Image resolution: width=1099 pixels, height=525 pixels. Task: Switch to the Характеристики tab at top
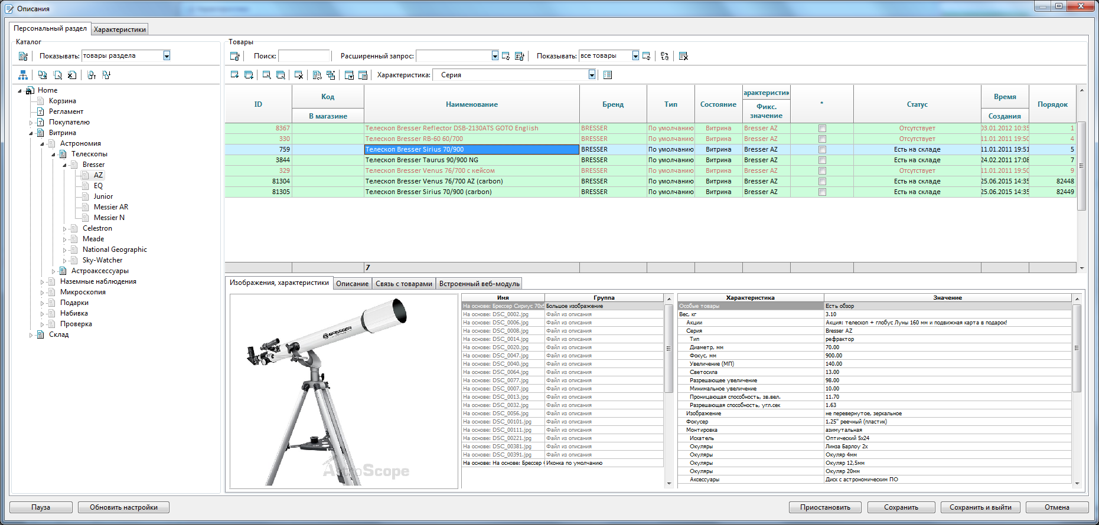pos(120,29)
